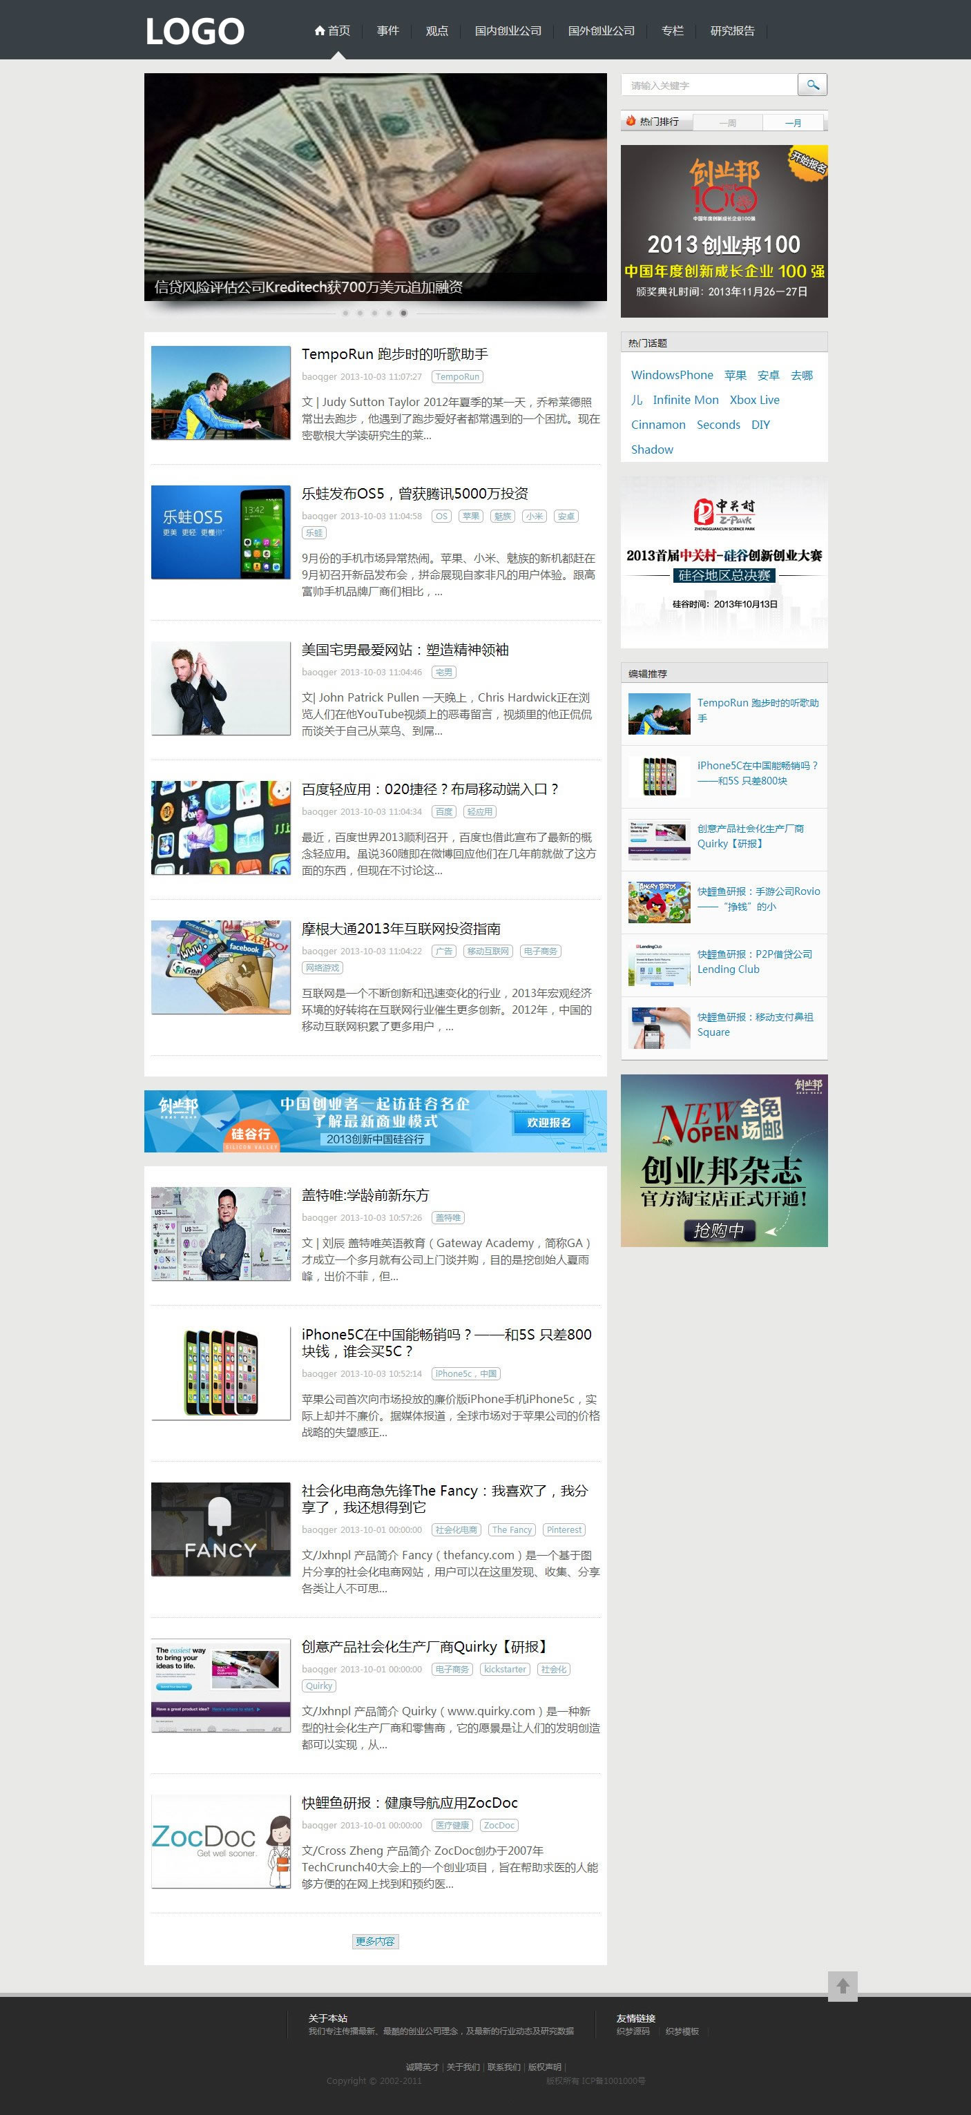Switch hot ranking to 一月 tab
The height and width of the screenshot is (2115, 971).
[x=794, y=123]
